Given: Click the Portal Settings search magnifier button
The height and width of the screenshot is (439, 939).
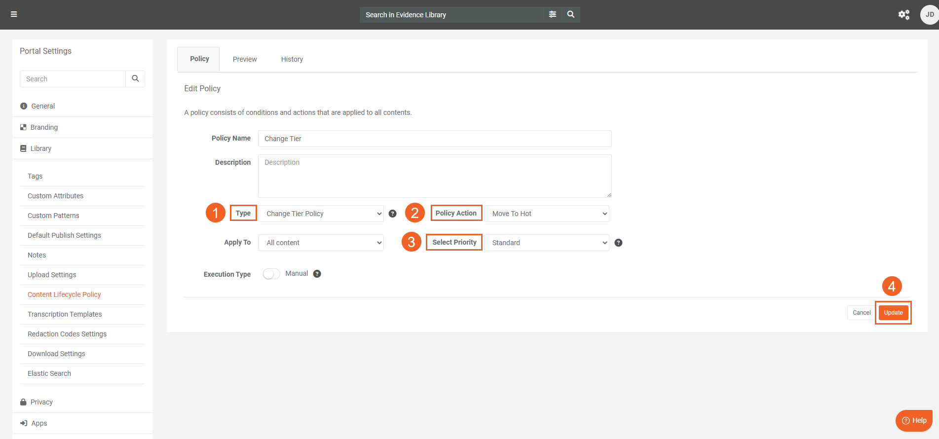Looking at the screenshot, I should (135, 79).
